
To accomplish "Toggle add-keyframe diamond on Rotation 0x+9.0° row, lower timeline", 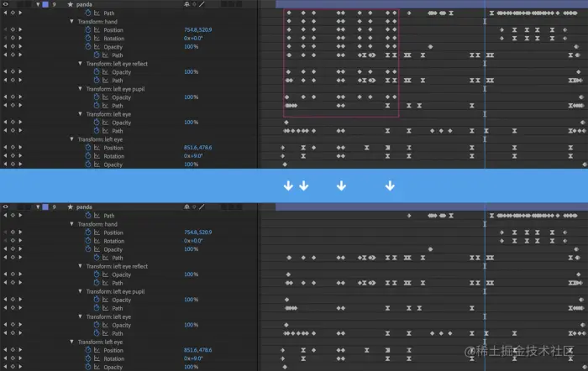I will tap(13, 358).
